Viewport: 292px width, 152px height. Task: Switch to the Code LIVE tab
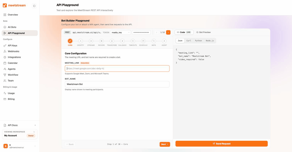click(184, 32)
